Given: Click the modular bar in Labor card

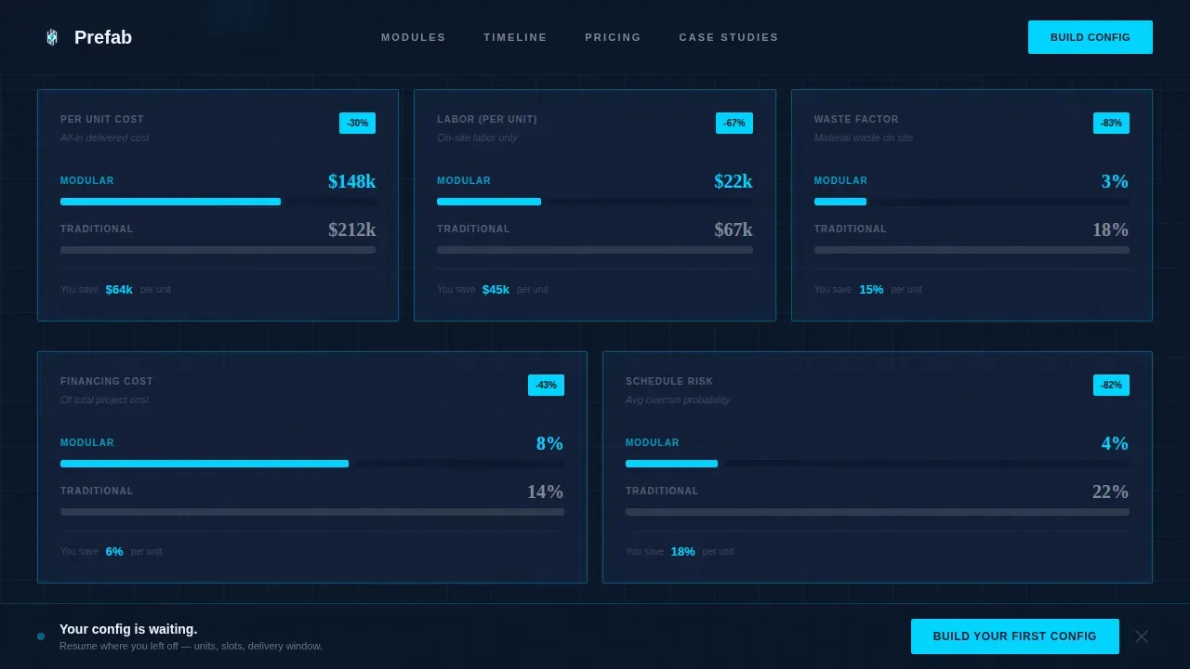Looking at the screenshot, I should tap(489, 202).
